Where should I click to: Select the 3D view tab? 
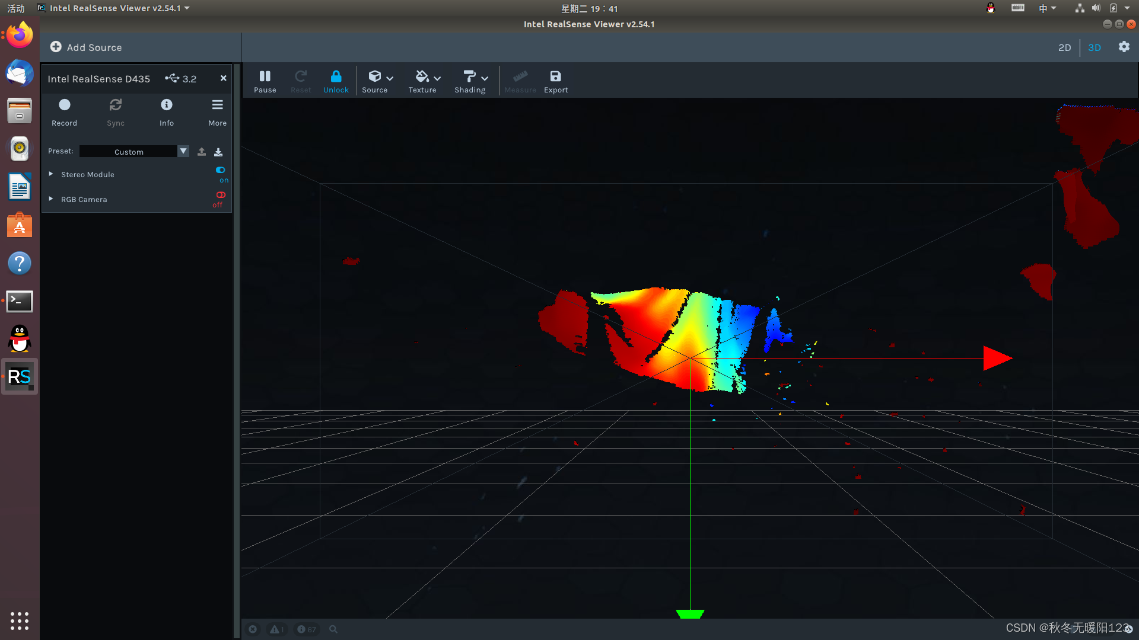[x=1094, y=47]
